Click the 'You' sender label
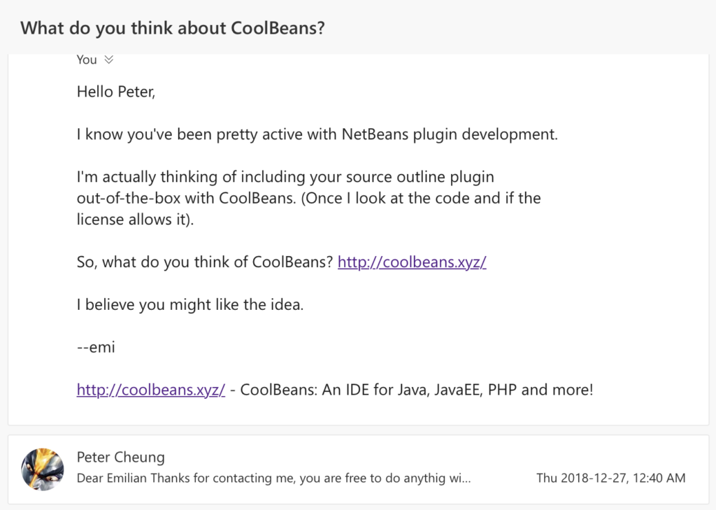 [87, 60]
